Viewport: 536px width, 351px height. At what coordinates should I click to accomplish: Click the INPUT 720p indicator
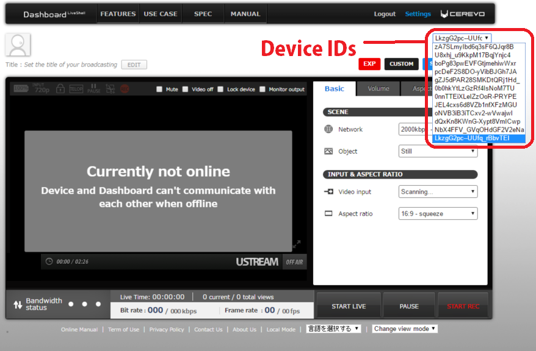(42, 88)
